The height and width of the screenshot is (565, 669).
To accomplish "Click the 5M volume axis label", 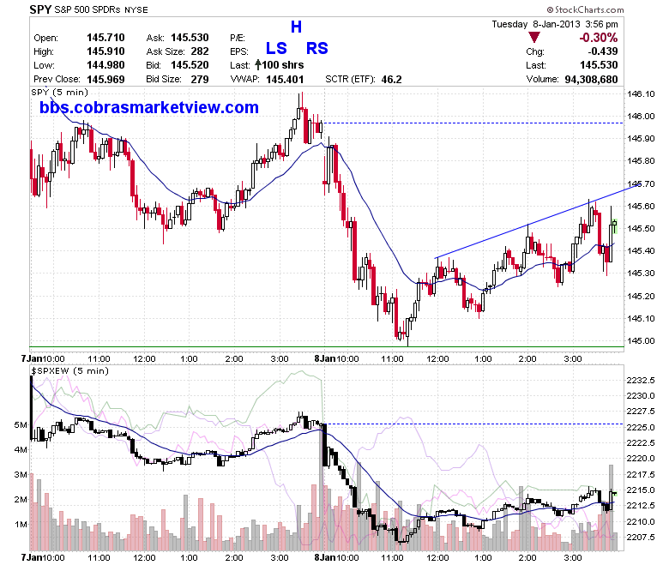I will pos(21,424).
